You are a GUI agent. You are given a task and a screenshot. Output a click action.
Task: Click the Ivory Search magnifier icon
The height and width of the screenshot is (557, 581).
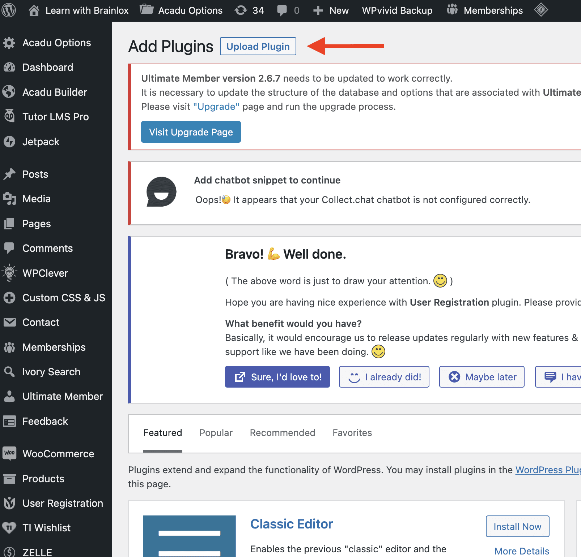tap(10, 372)
